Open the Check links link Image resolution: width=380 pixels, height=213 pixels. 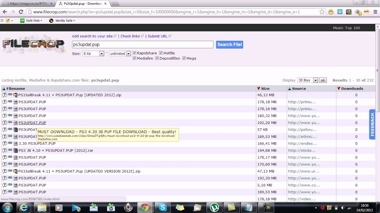[130, 36]
